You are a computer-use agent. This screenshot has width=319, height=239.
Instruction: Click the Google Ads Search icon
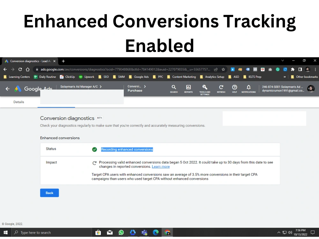pyautogui.click(x=174, y=89)
